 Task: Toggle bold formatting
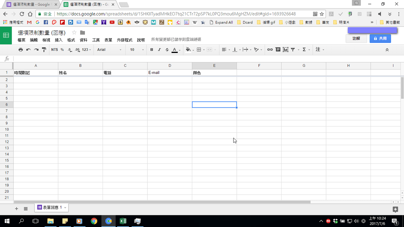151,49
